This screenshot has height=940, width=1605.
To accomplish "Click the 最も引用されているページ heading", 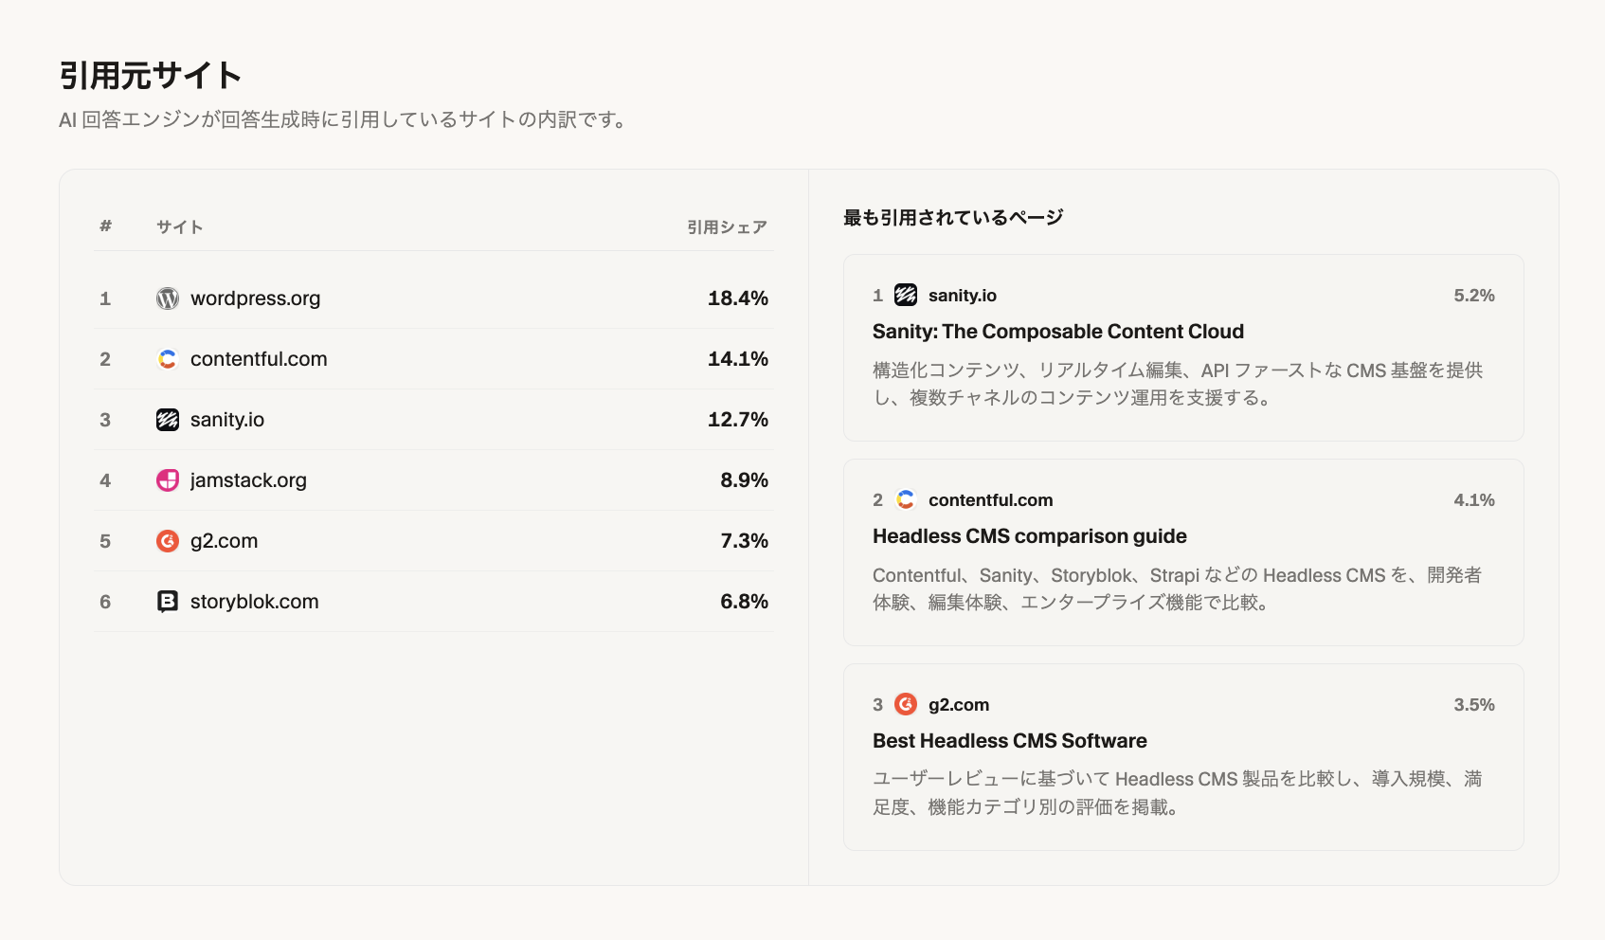I will pyautogui.click(x=952, y=218).
